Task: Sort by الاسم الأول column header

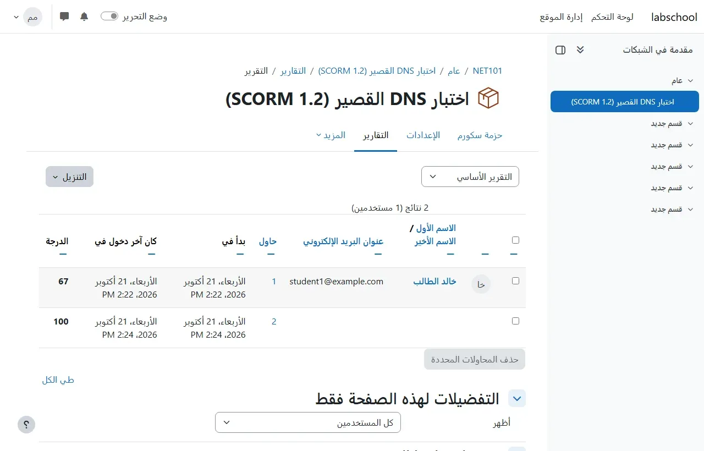Action: pos(436,228)
